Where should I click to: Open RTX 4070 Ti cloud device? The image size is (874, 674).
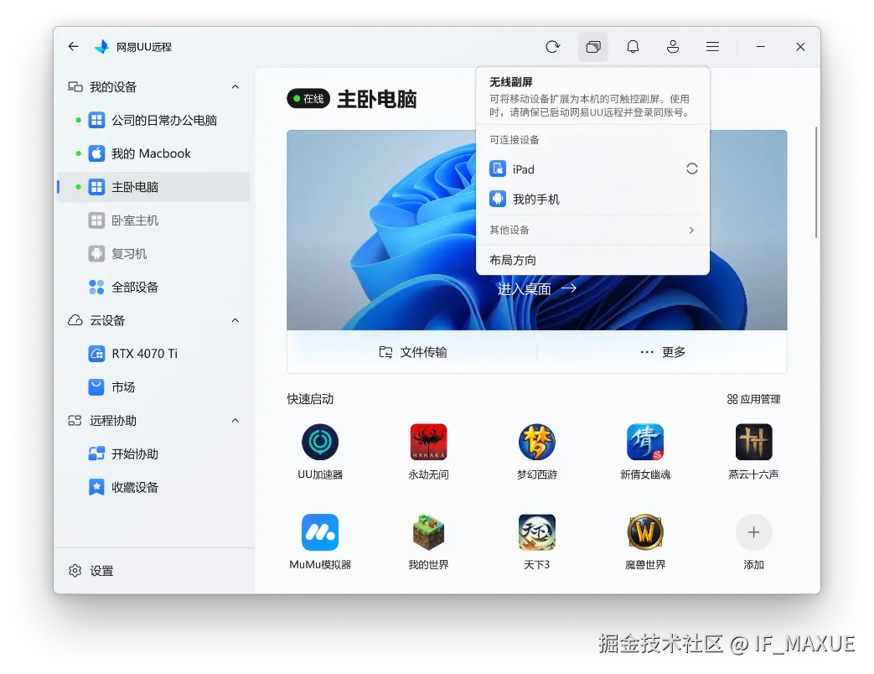tap(154, 354)
